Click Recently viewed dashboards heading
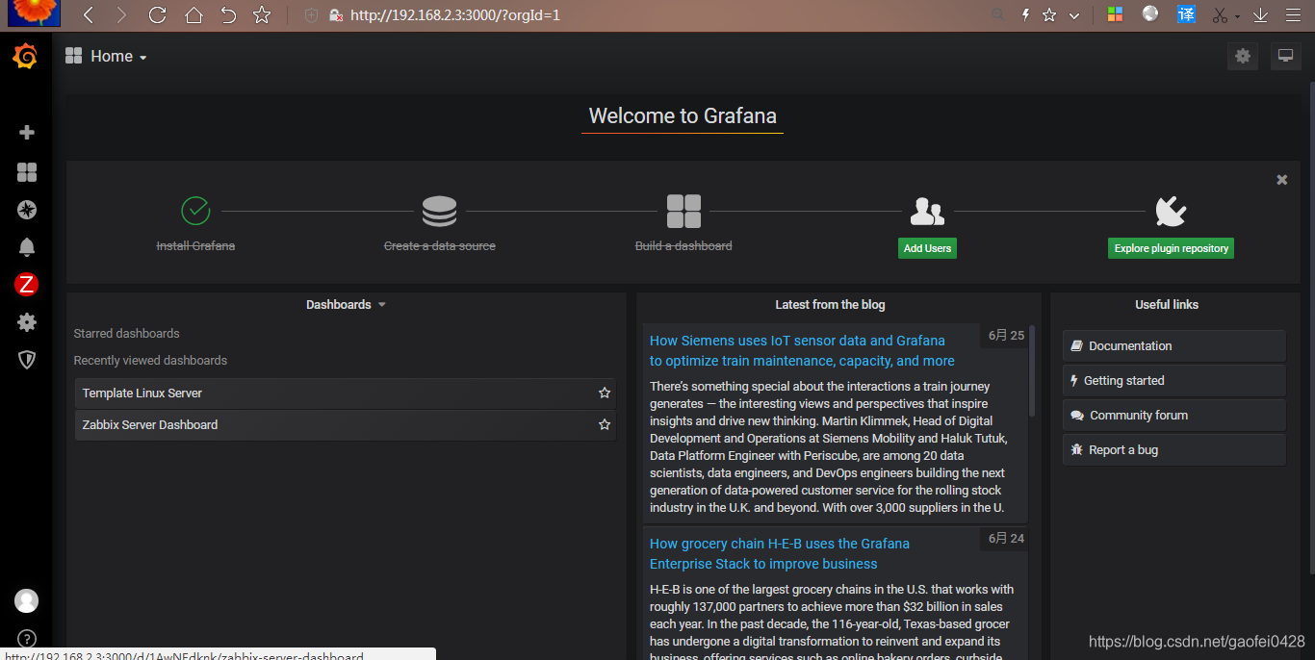The width and height of the screenshot is (1315, 660). click(151, 360)
